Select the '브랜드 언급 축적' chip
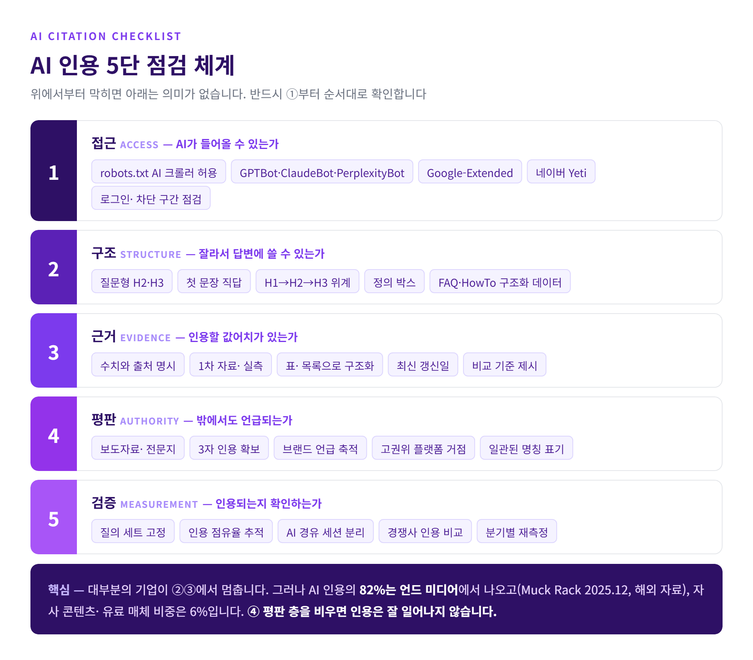Viewport: 753px width, 660px height. (320, 448)
